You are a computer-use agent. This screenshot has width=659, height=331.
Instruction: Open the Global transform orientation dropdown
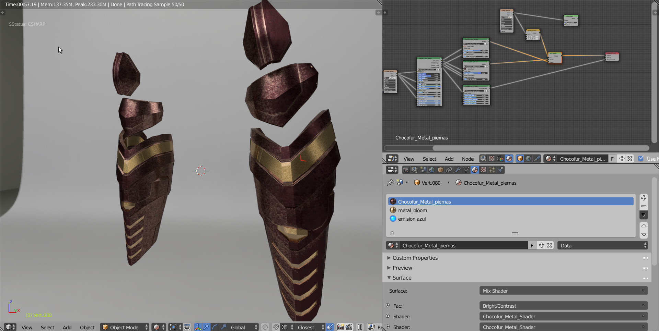[243, 327]
